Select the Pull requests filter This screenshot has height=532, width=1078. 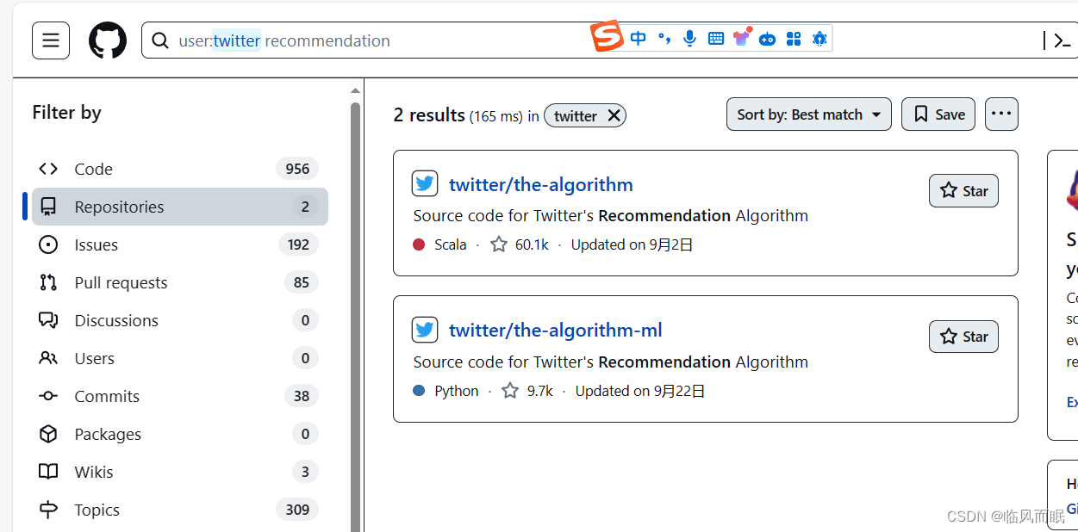(121, 282)
